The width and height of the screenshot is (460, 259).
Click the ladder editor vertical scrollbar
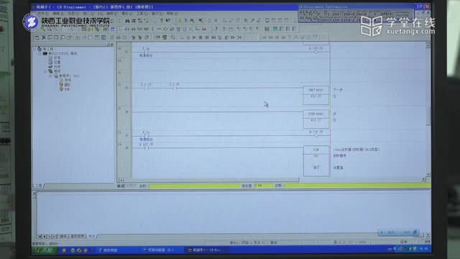pyautogui.click(x=428, y=111)
